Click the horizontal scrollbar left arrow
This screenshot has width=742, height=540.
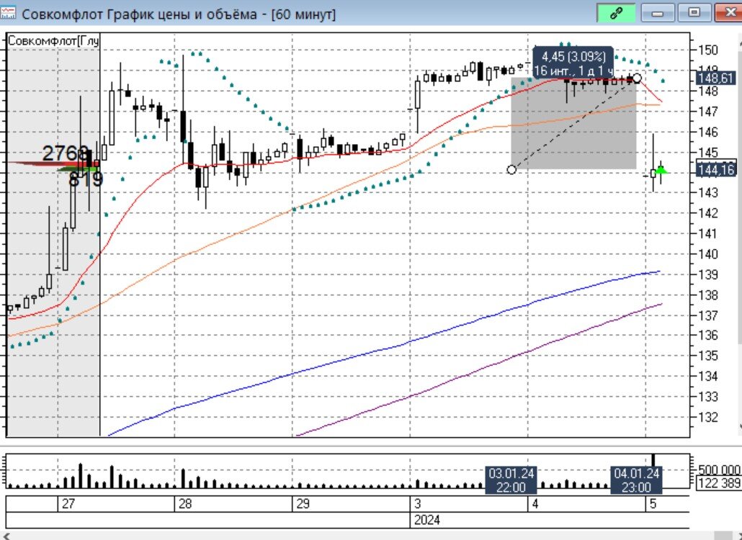click(x=6, y=536)
